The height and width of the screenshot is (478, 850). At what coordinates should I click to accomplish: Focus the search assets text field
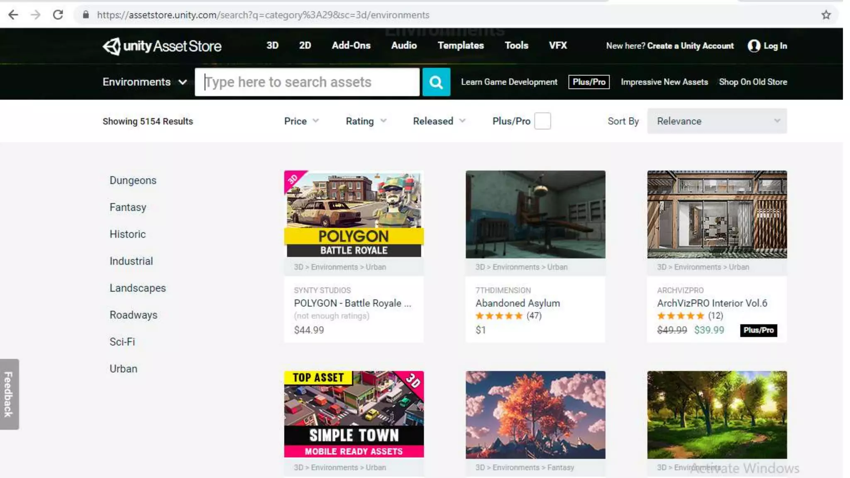coord(307,82)
